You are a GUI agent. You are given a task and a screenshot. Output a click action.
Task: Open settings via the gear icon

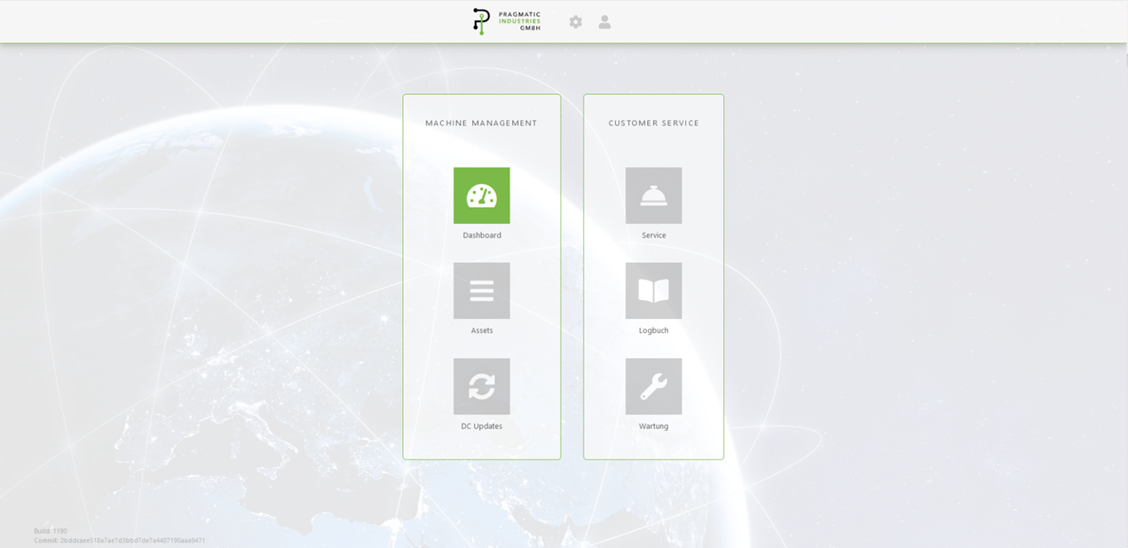(x=576, y=22)
